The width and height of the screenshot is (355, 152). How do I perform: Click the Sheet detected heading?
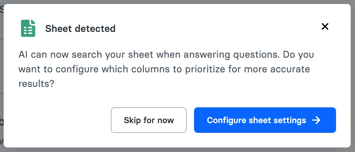[80, 29]
